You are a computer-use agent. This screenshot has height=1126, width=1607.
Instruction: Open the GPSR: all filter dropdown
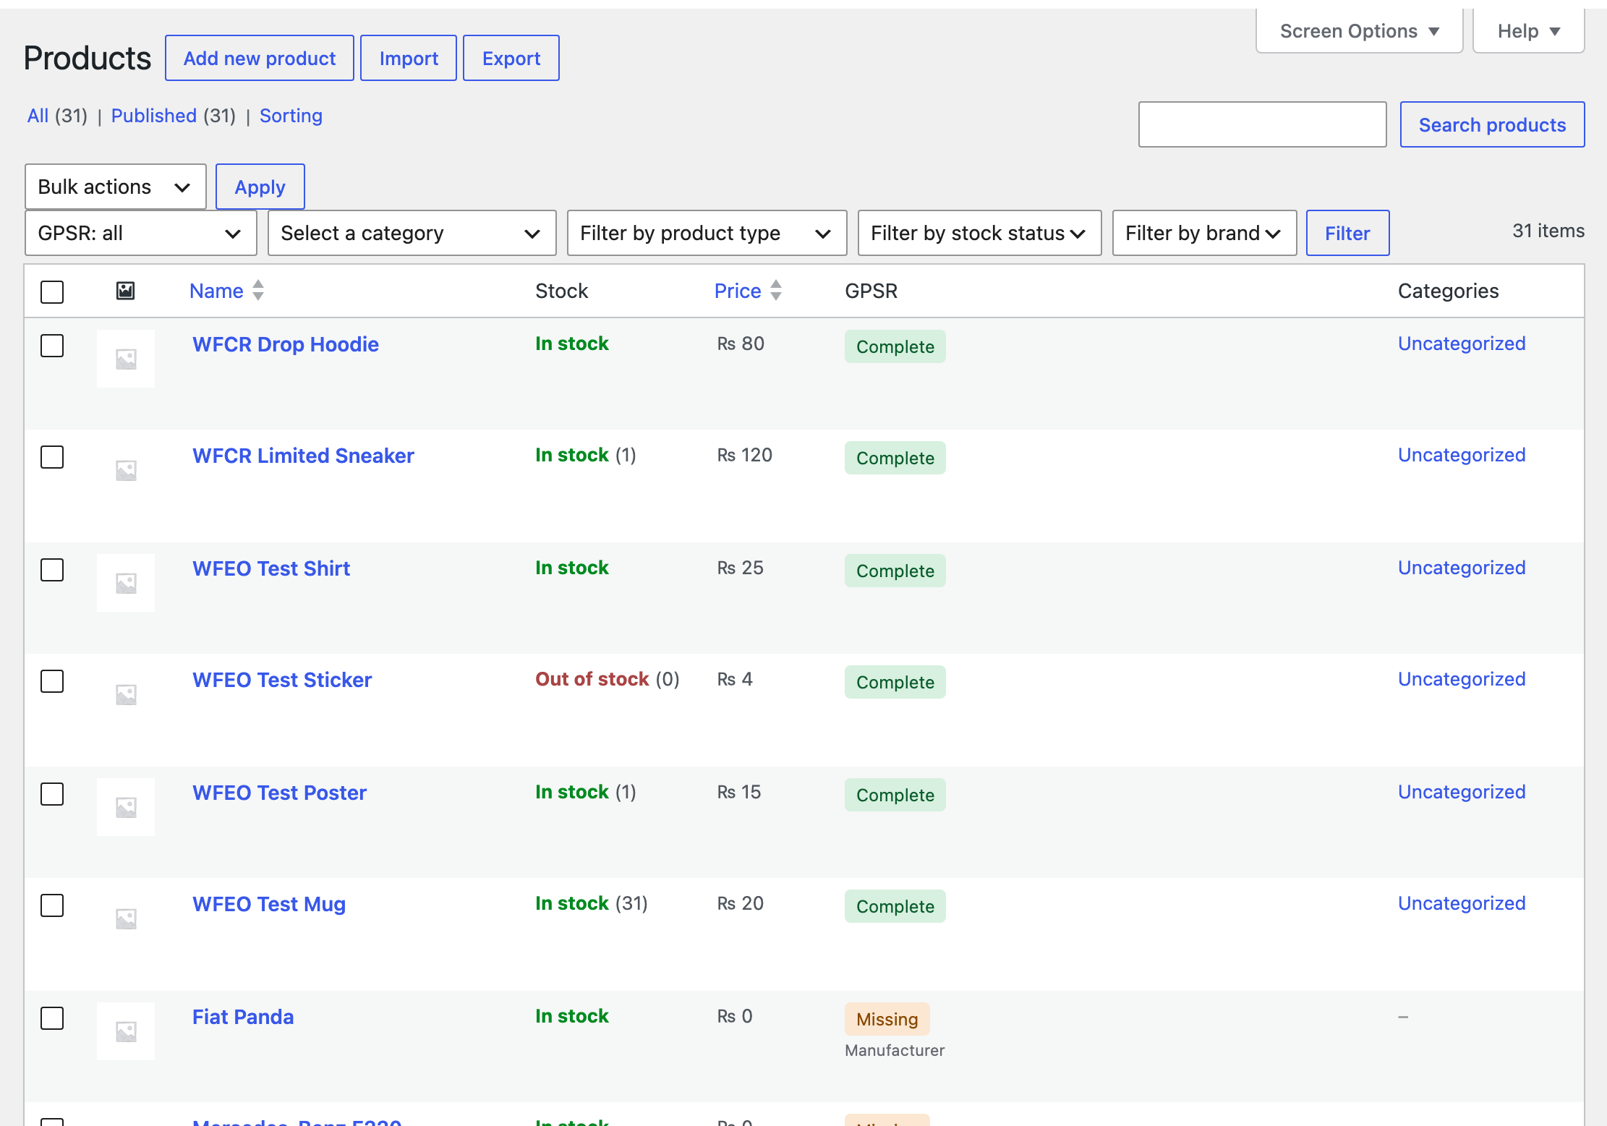pyautogui.click(x=141, y=233)
